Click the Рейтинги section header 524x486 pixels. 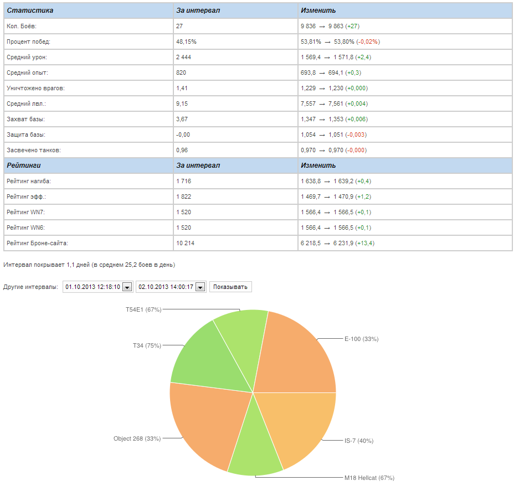click(24, 166)
